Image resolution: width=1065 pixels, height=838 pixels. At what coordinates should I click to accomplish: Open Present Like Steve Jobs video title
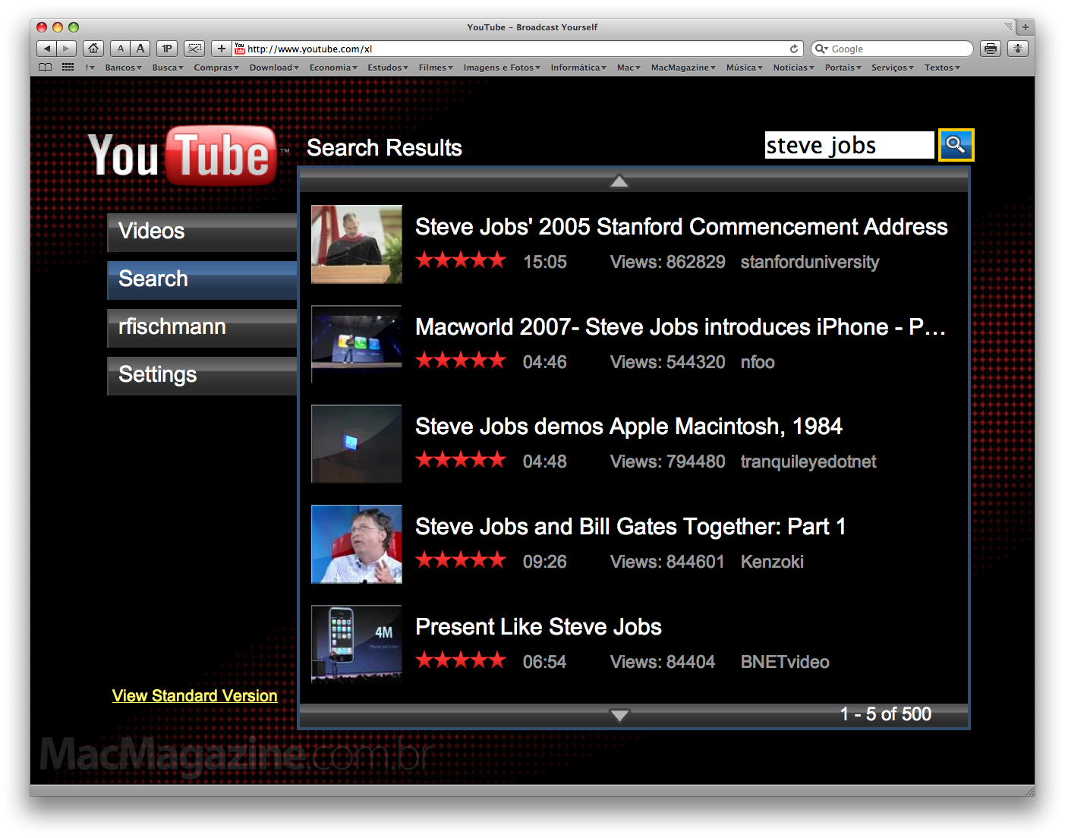(538, 627)
